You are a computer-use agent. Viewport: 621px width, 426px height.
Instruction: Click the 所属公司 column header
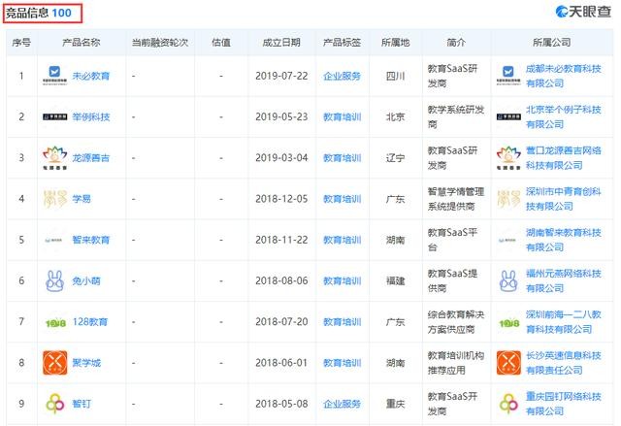552,43
